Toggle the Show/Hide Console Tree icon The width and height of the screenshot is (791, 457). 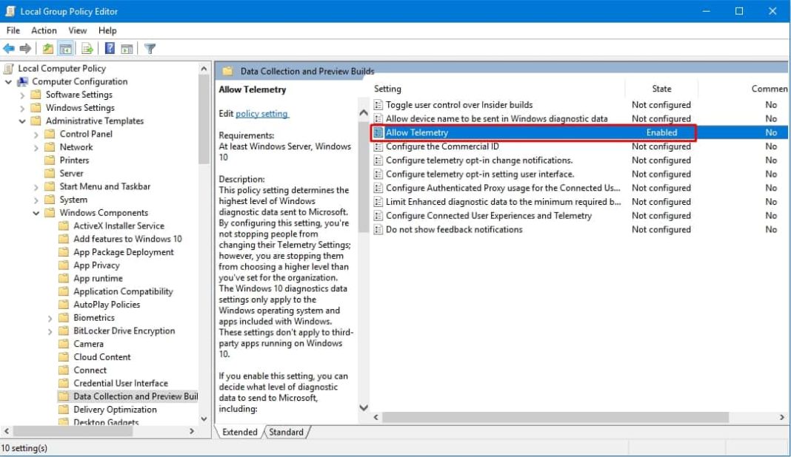coord(66,48)
